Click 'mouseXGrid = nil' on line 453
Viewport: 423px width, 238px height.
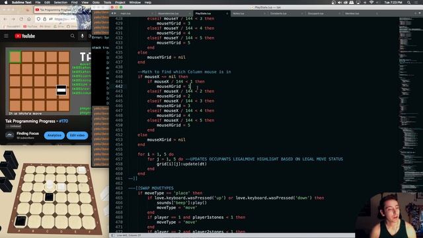coord(166,139)
